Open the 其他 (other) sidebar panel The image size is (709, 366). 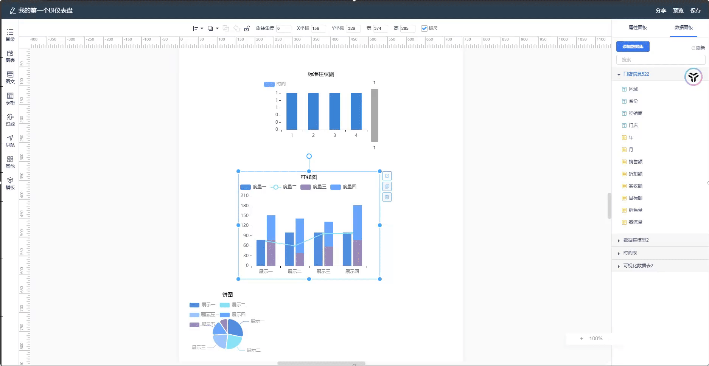tap(10, 162)
